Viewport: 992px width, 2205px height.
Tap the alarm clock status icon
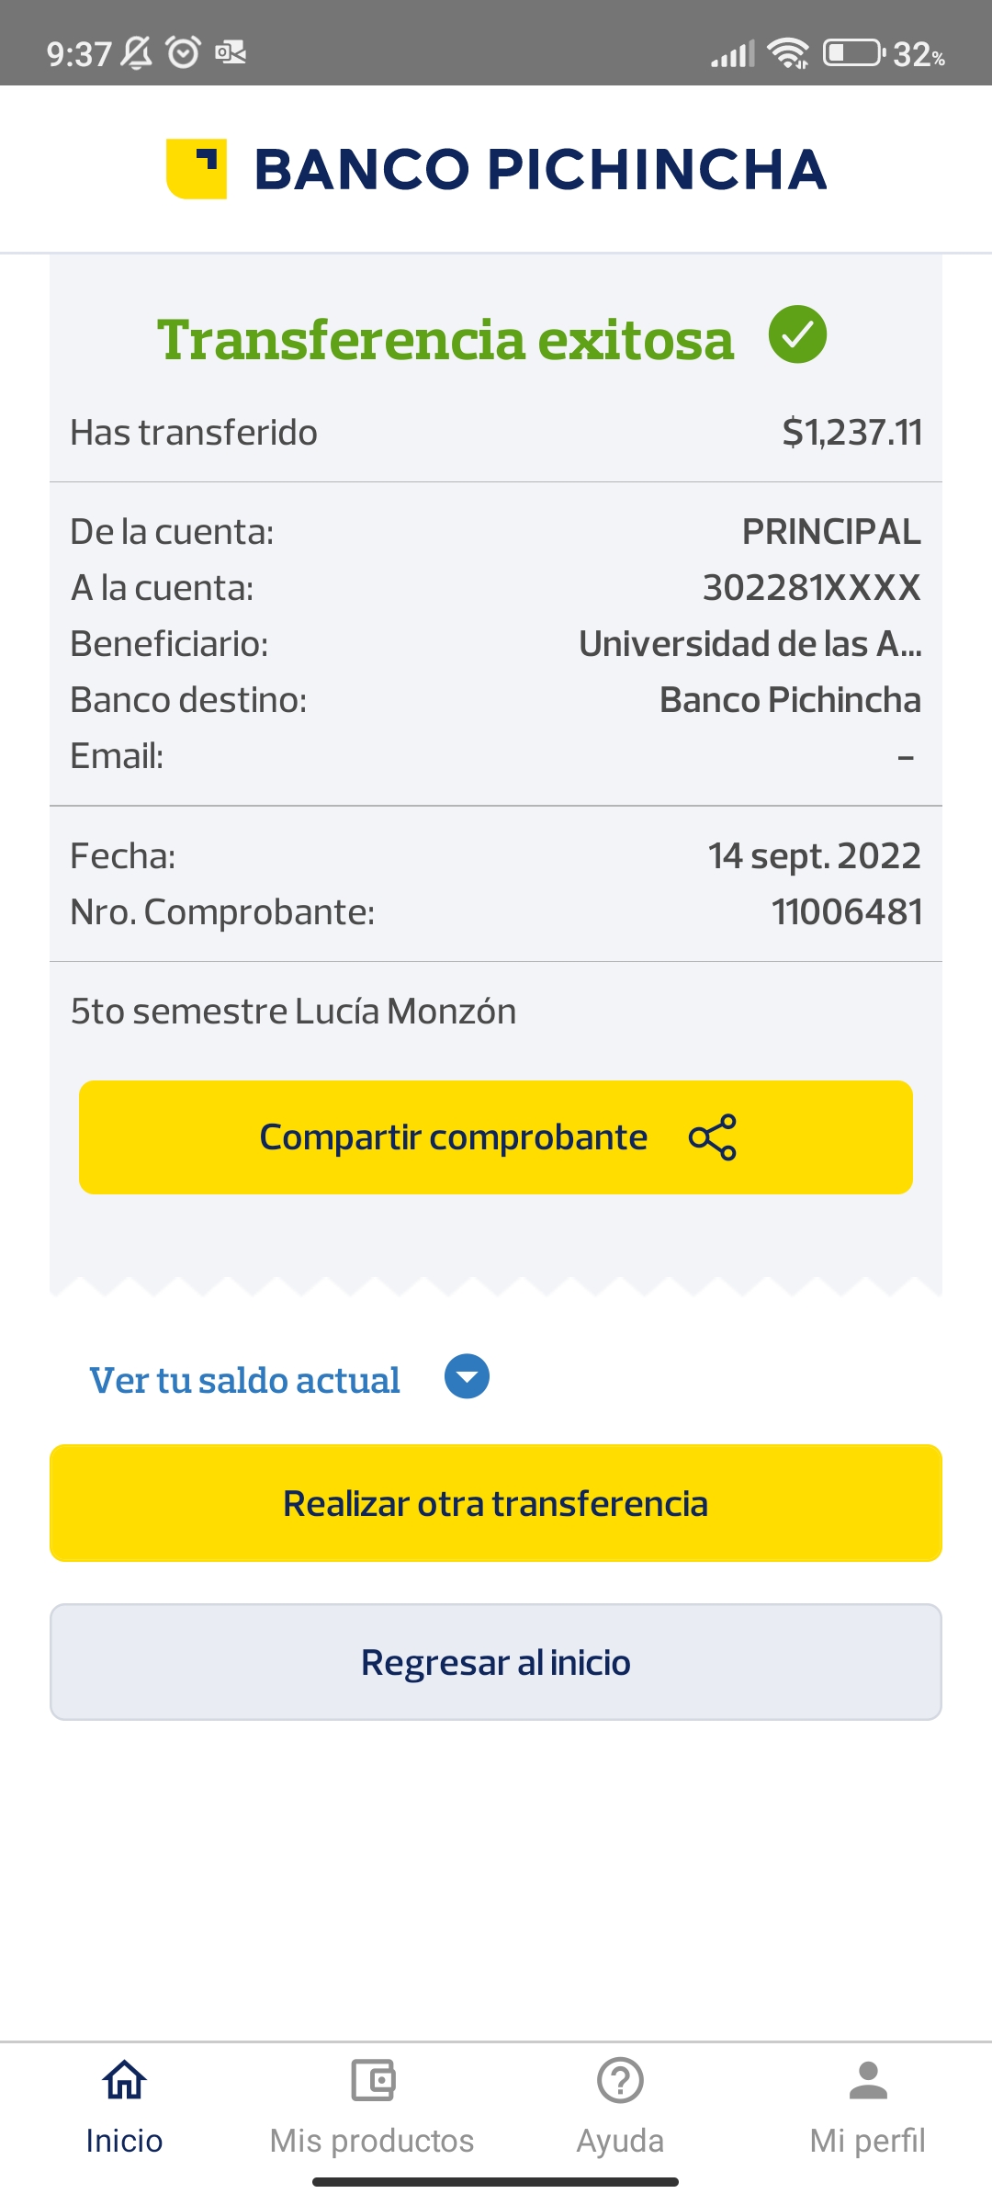(184, 52)
